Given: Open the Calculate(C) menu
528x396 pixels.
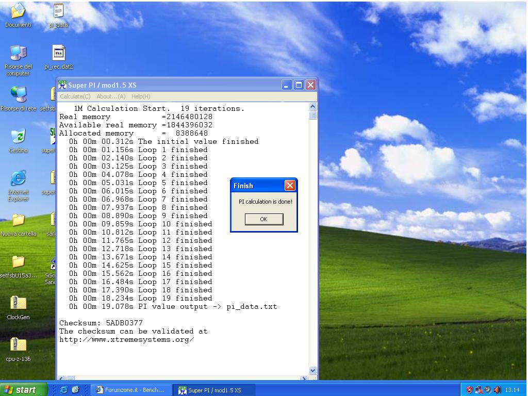Looking at the screenshot, I should [75, 96].
